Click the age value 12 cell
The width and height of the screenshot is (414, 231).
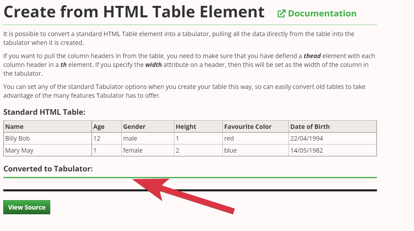pos(96,138)
